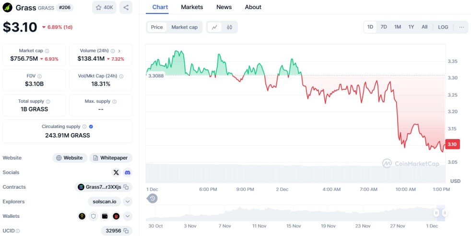Open the black wallet icon
Screen dimensions: 471x236
click(105, 216)
